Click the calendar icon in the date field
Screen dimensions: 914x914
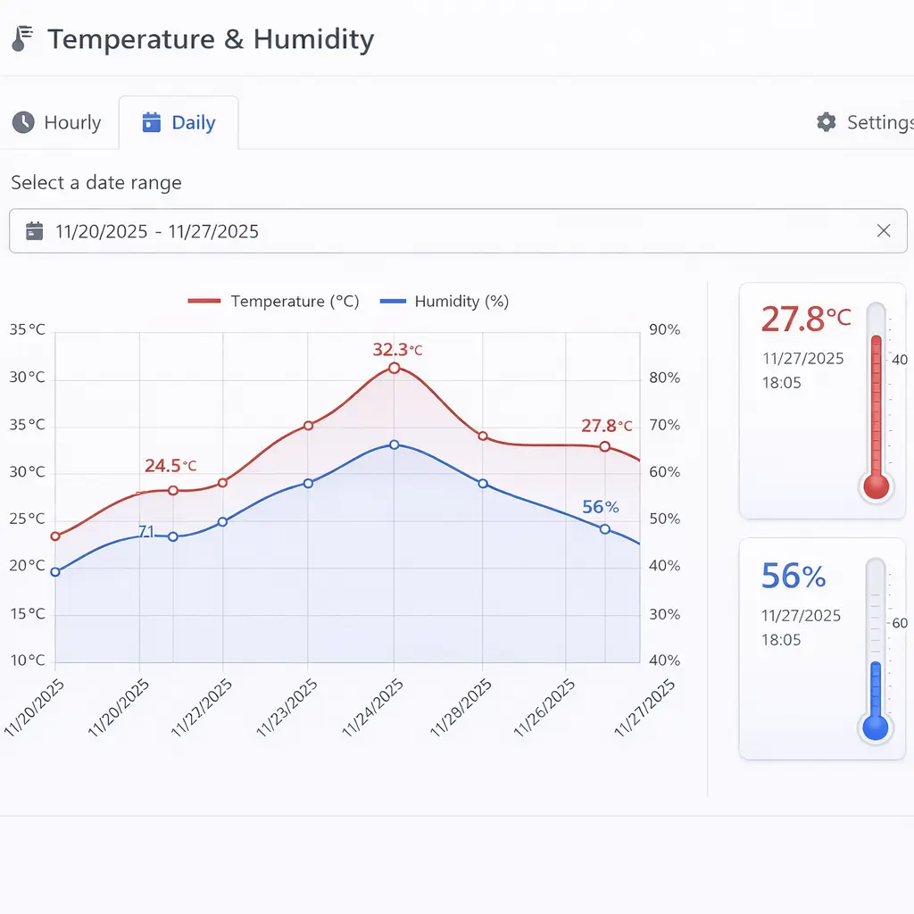34,230
